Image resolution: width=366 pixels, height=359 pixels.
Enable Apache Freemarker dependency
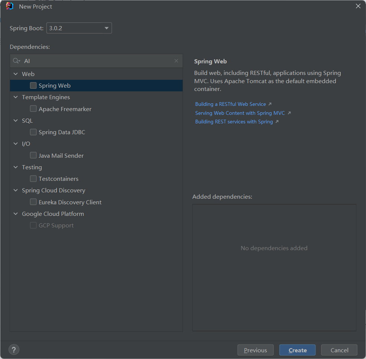[x=33, y=108]
